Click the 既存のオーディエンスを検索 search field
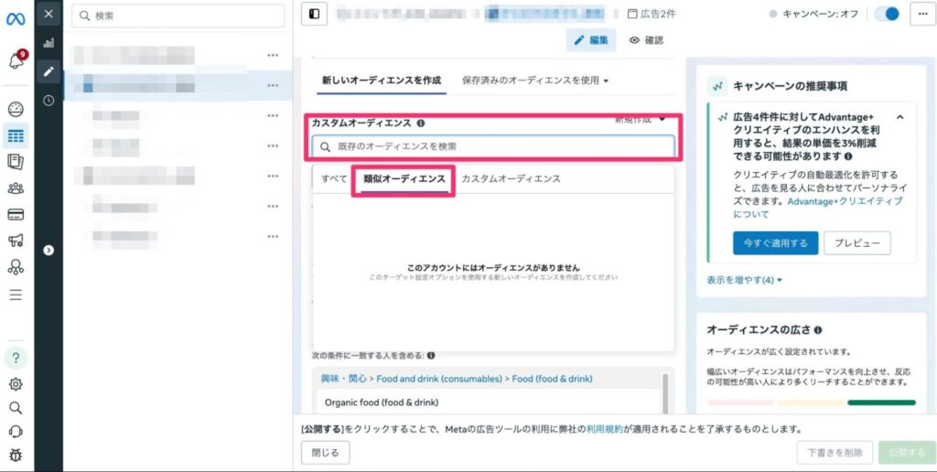The width and height of the screenshot is (937, 472). point(493,146)
